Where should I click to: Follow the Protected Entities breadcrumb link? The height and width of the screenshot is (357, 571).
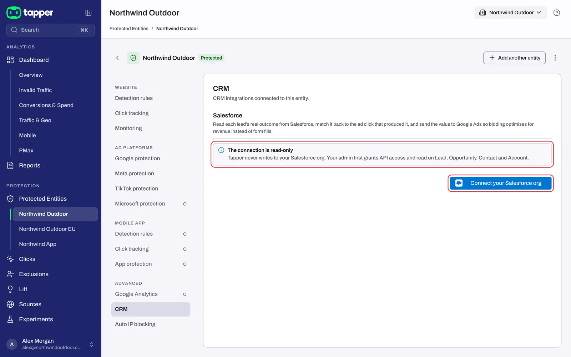click(x=129, y=29)
